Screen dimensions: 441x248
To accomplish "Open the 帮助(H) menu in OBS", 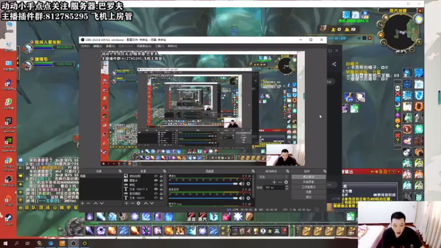I will (x=172, y=46).
